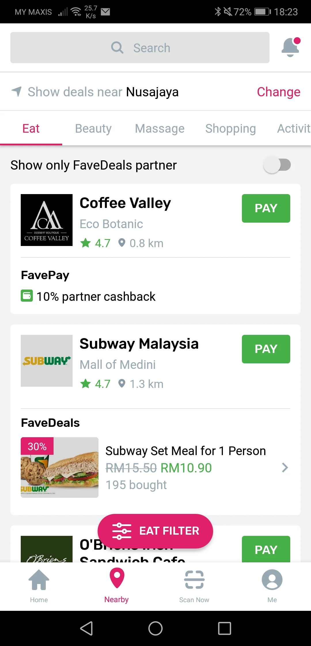
Task: Toggle Show only FaveDeals partner switch
Action: [x=277, y=165]
